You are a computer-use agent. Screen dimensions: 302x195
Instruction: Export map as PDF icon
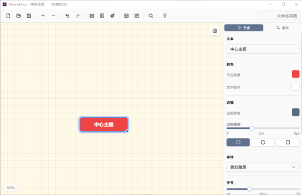coord(137,16)
